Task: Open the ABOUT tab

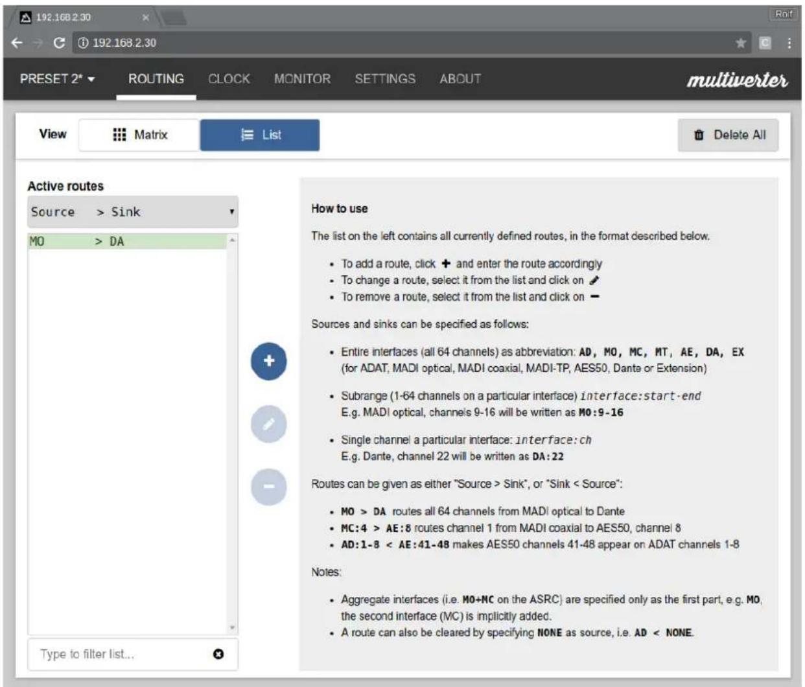Action: (460, 79)
